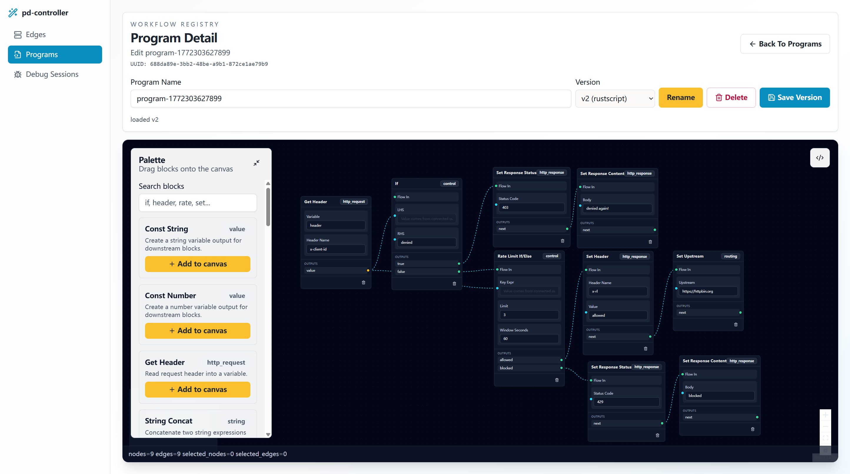850x474 pixels.
Task: Click the Programs file icon in the sidebar
Action: coord(18,54)
